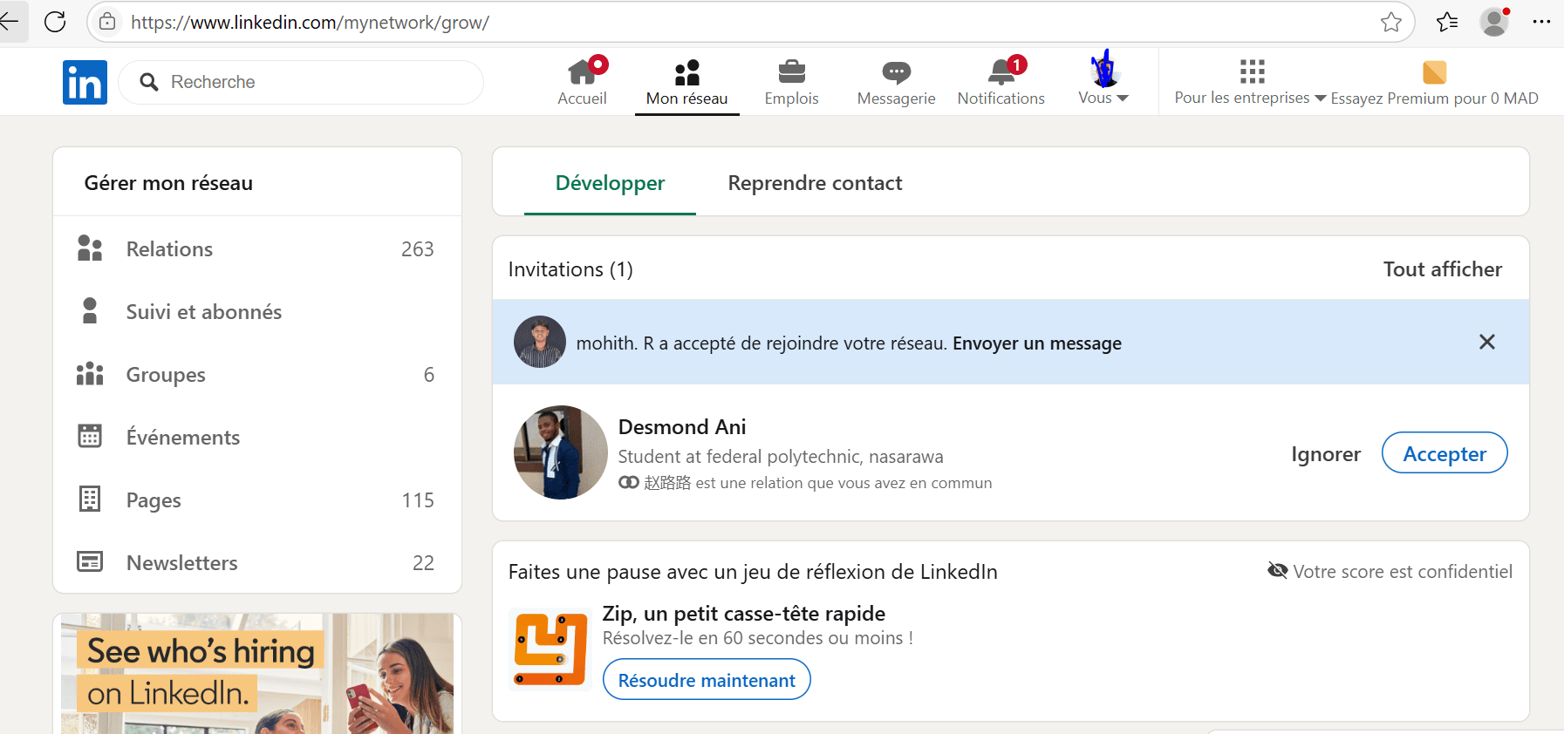Screen dimensions: 1564x734
Task: Click the Pages building icon
Action: [90, 499]
